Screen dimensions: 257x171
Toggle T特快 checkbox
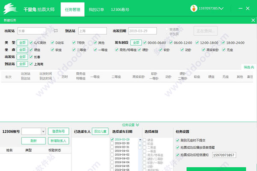(74, 43)
